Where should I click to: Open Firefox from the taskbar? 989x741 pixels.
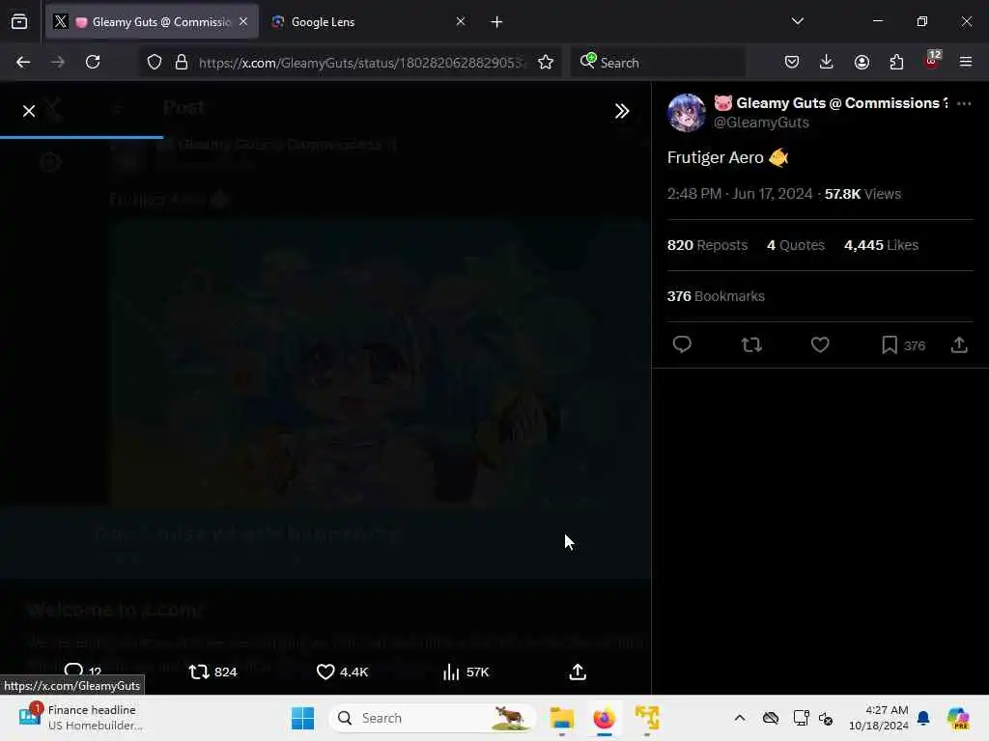tap(605, 718)
